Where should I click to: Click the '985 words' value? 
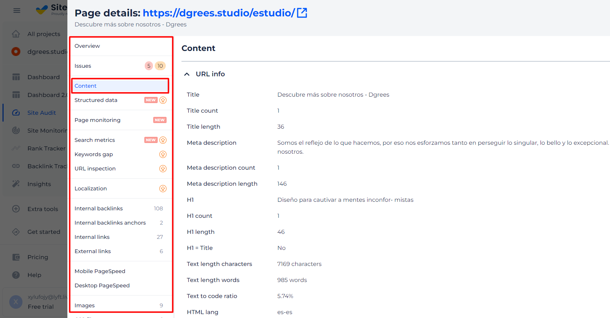[x=292, y=280]
